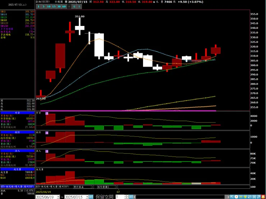The width and height of the screenshot is (266, 199).
Task: Open the wrench settings icon
Action: (x=259, y=197)
